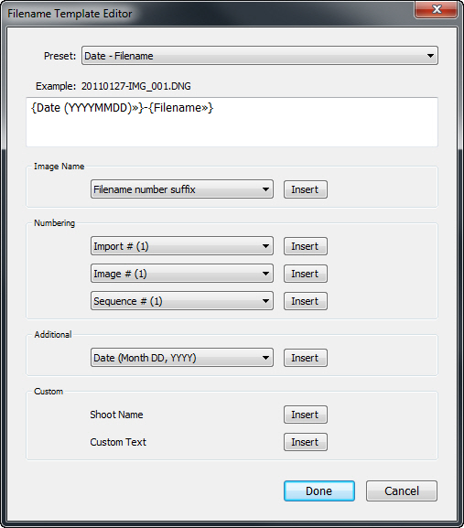Select the {Date (YYYYMMDD)»} token in template

click(x=87, y=108)
